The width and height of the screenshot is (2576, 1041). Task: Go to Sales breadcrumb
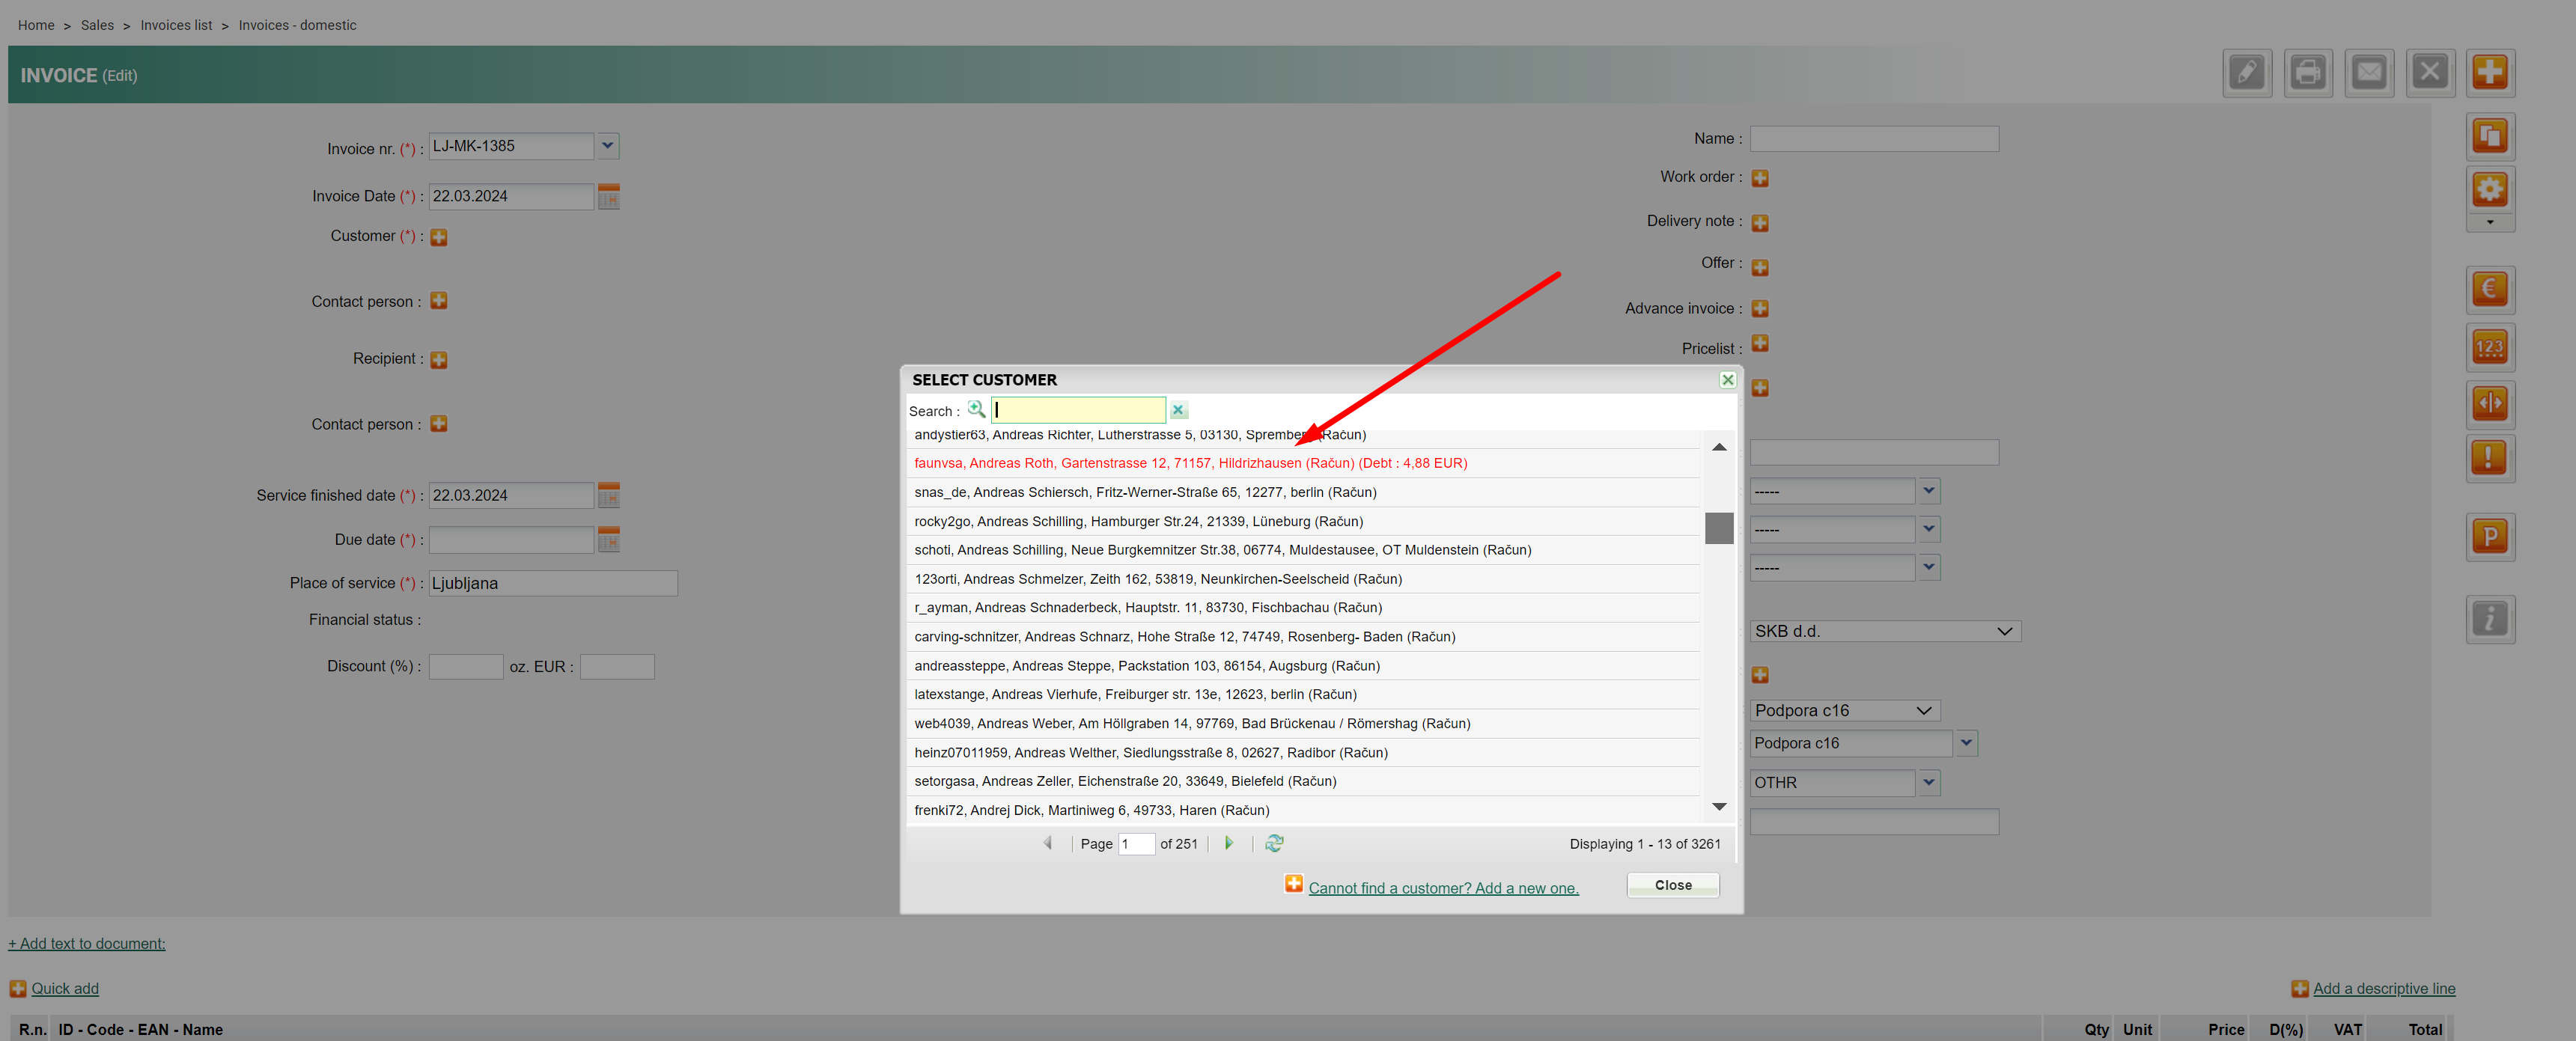(x=97, y=25)
